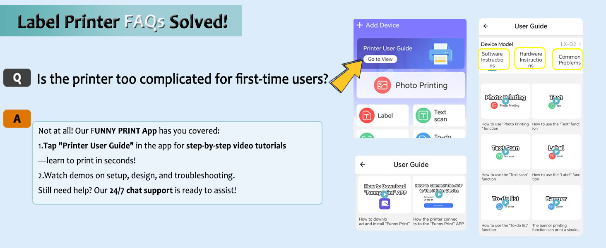Select 'How to use the "Text scan" function' caption
606x248 pixels.
(505, 177)
